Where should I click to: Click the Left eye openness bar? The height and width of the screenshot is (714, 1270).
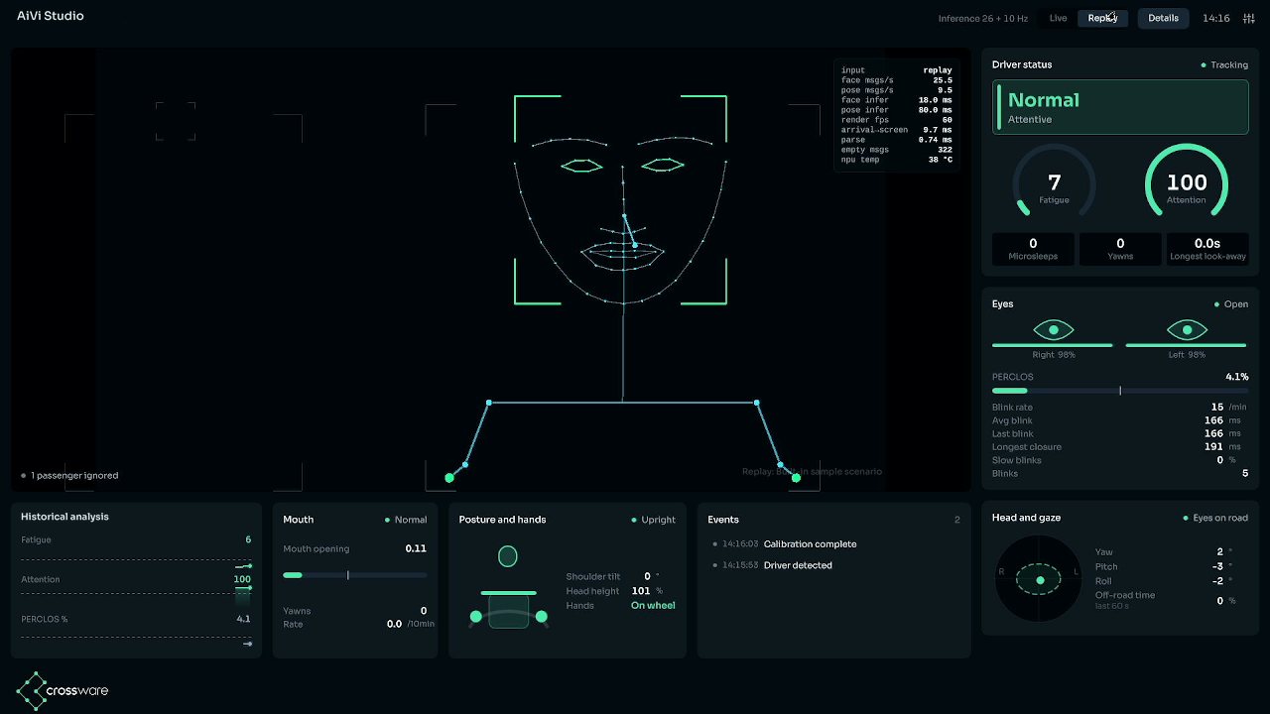coord(1187,345)
